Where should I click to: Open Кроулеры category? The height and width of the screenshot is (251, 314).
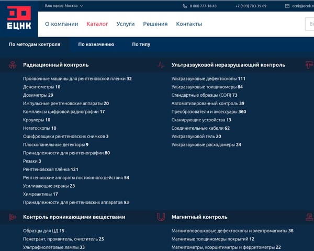click(x=37, y=120)
